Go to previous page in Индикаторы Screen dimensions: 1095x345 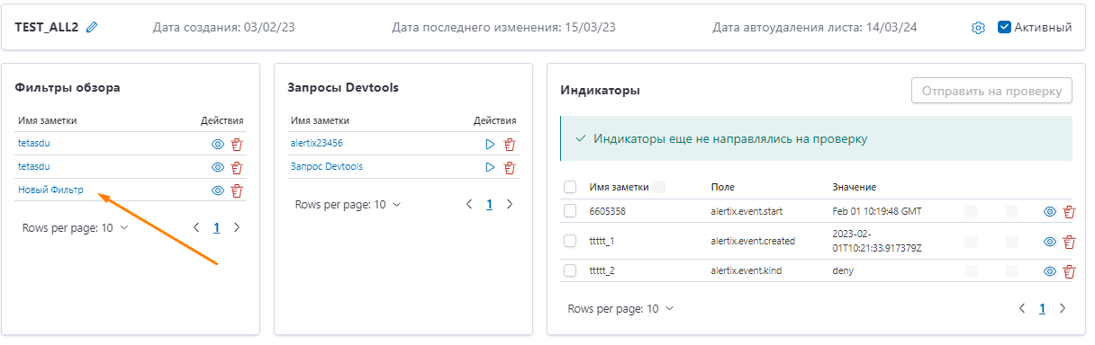click(x=1022, y=308)
